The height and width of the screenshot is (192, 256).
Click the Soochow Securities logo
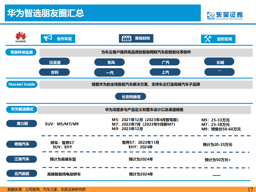(225, 16)
